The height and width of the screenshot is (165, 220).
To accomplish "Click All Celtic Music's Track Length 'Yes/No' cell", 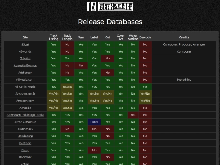I will coord(67,86).
